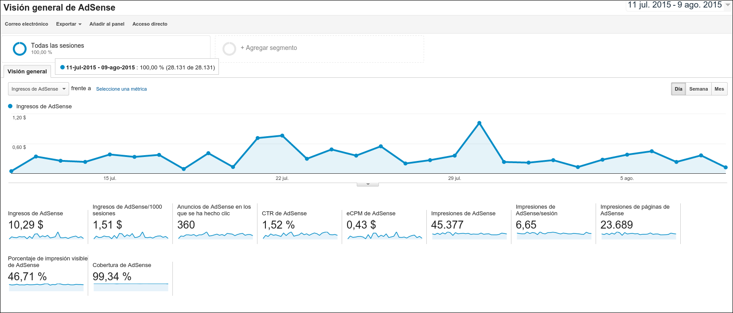Click the peak data point near 30 jul.
Screen dimensions: 733x313
point(479,123)
